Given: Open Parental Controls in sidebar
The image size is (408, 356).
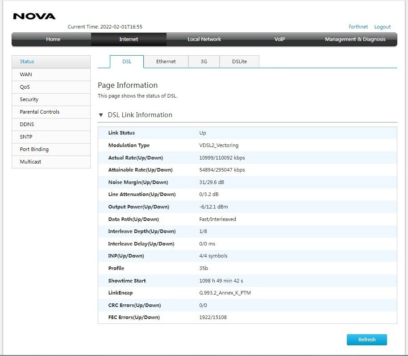Looking at the screenshot, I should (51, 112).
